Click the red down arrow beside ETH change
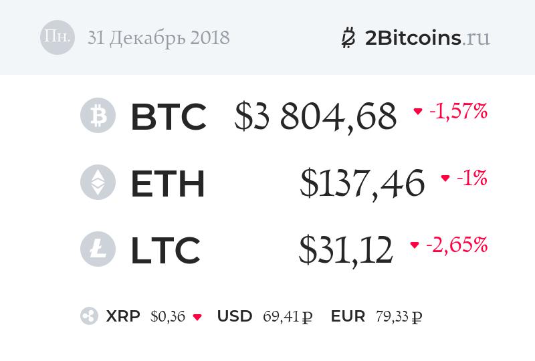This screenshot has width=535, height=361. [445, 178]
